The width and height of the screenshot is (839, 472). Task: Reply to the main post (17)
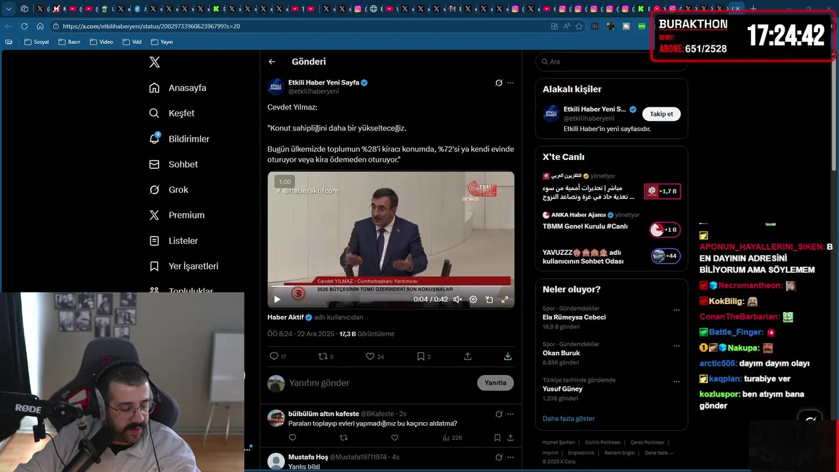pos(278,357)
